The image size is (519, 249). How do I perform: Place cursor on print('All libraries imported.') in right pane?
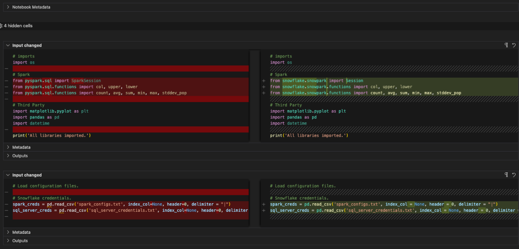[309, 136]
